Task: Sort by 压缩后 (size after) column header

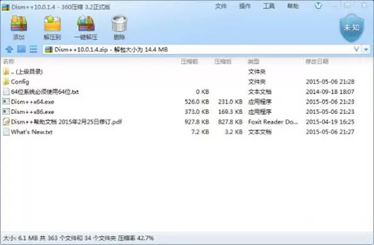Action: [x=223, y=62]
